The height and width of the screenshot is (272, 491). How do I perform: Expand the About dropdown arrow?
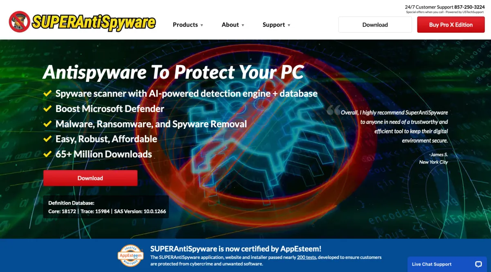click(243, 25)
